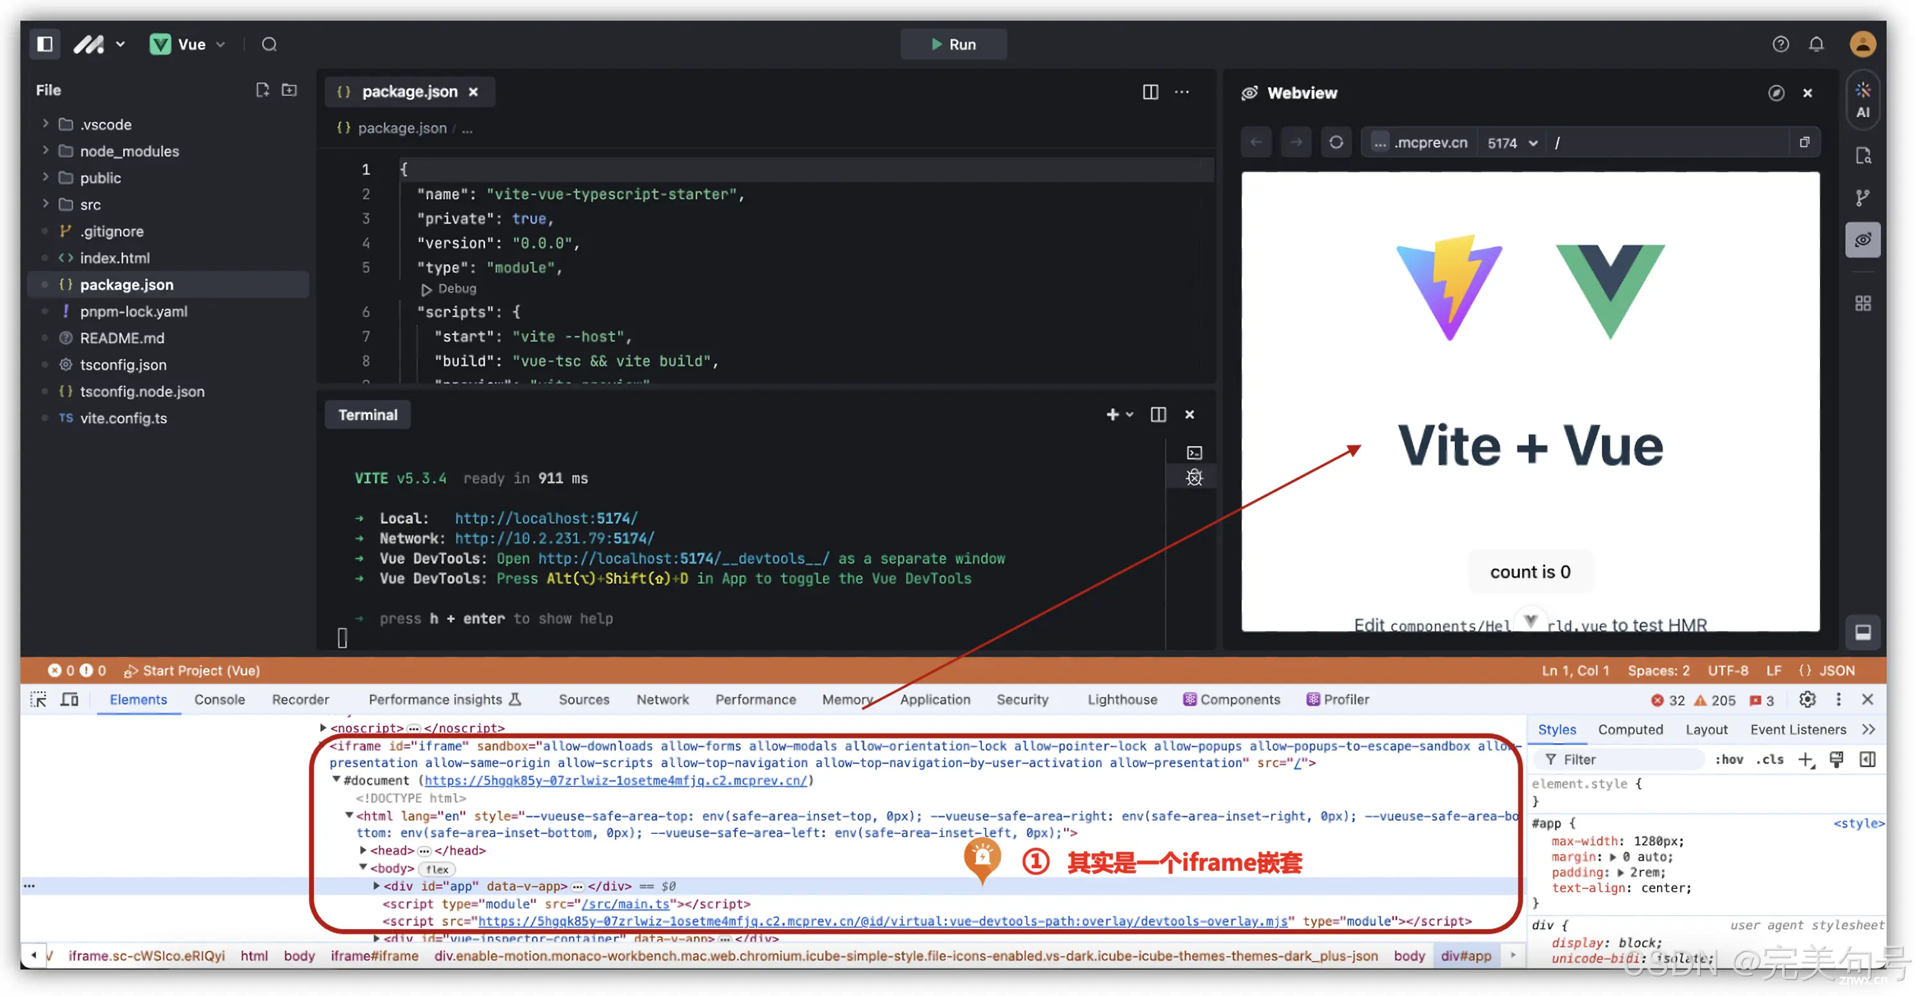The width and height of the screenshot is (1915, 996).
Task: Create a new file in File panel
Action: [262, 90]
